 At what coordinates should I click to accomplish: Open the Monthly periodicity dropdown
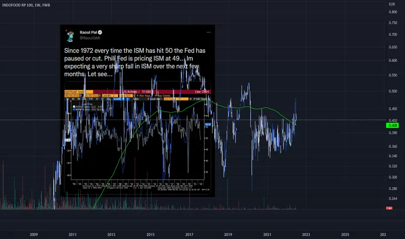pyautogui.click(x=119, y=99)
